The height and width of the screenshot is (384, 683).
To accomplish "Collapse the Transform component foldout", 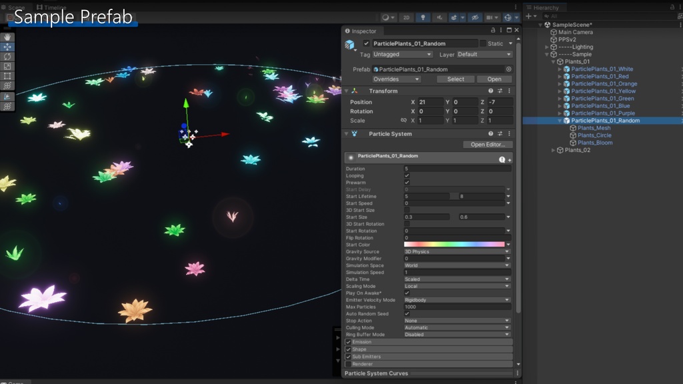I will [x=347, y=91].
